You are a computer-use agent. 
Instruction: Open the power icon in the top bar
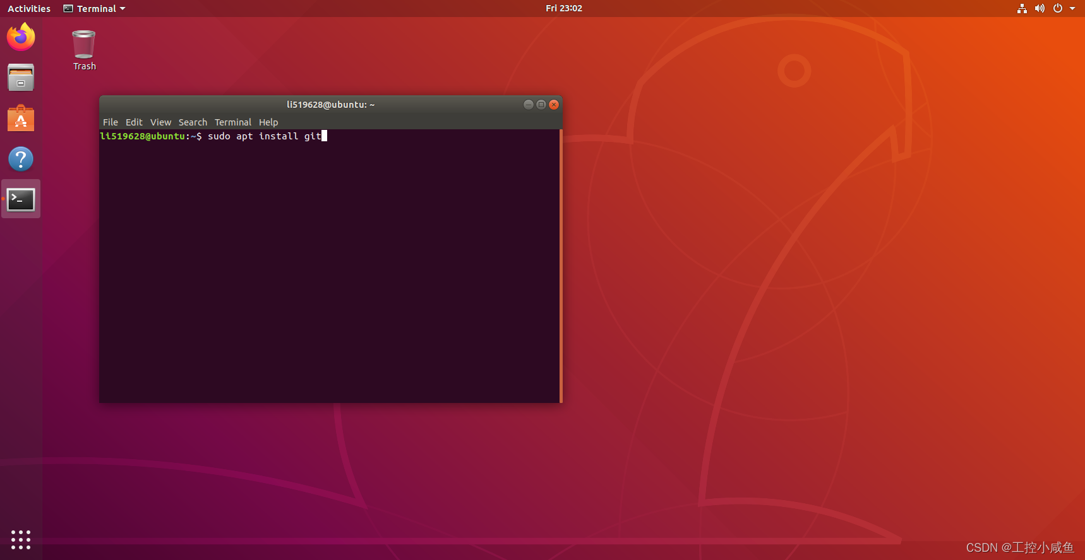point(1058,8)
